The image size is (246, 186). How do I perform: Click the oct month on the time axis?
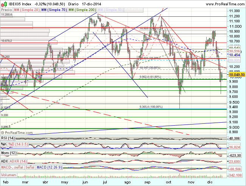[x=169, y=182]
